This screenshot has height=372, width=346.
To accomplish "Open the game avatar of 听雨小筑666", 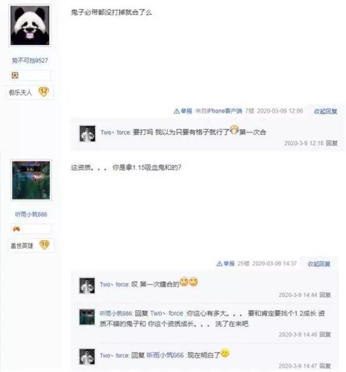I will click(x=31, y=180).
